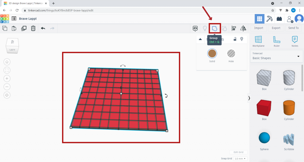Click the Export button

pyautogui.click(x=276, y=28)
